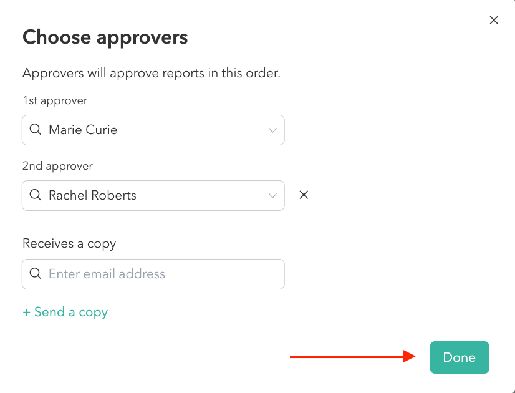Click the "Choose approvers" heading

pyautogui.click(x=105, y=37)
